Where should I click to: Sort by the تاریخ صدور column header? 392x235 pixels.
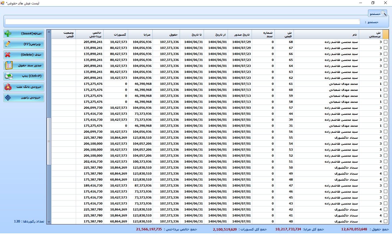click(240, 34)
